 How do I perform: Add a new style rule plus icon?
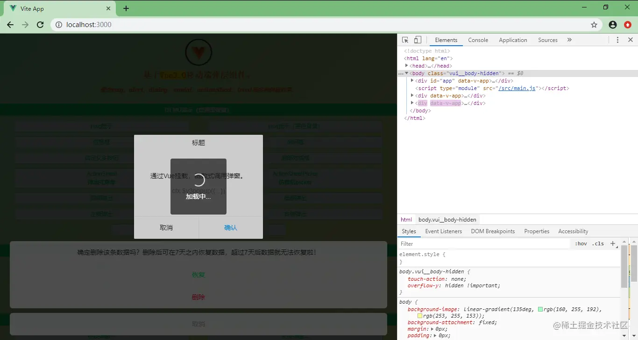pyautogui.click(x=613, y=243)
